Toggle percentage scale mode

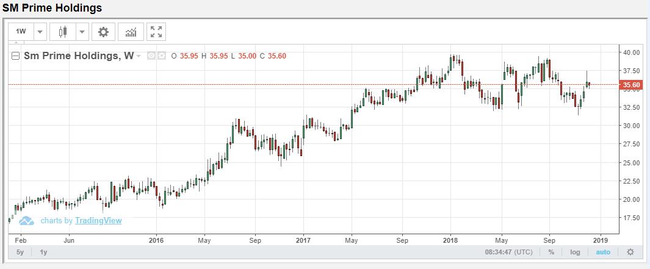(x=551, y=252)
